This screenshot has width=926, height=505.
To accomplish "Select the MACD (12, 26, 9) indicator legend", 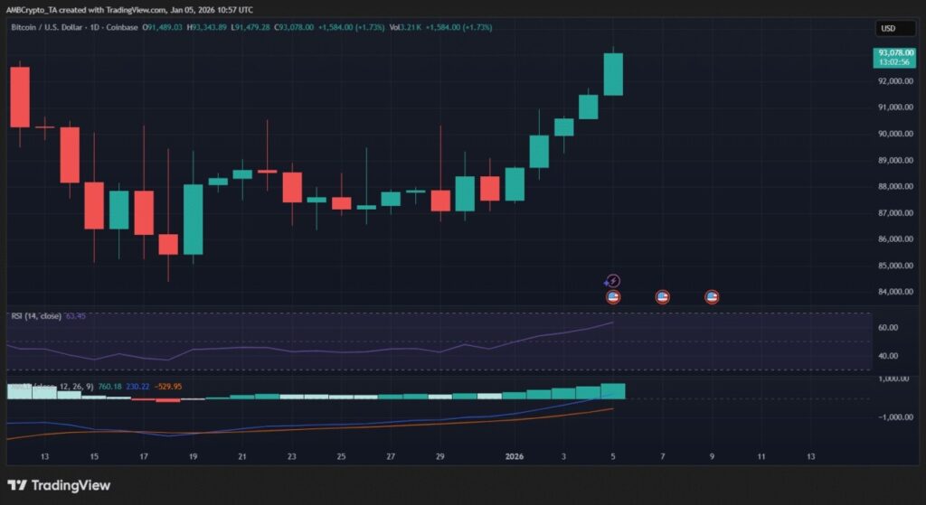I will [x=54, y=387].
